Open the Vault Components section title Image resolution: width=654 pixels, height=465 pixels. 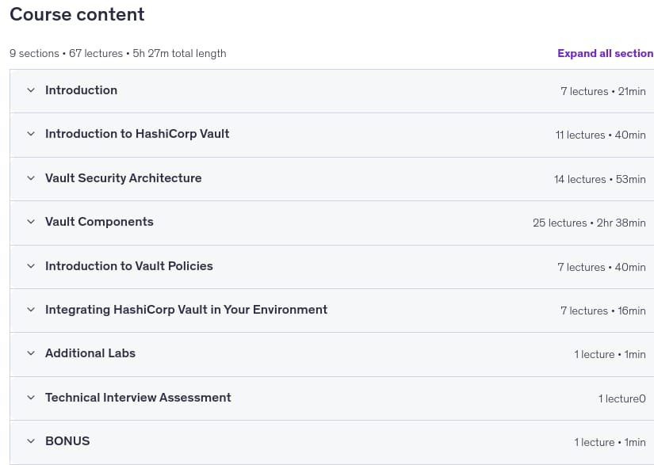click(99, 222)
